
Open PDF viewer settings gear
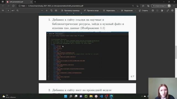172,10
